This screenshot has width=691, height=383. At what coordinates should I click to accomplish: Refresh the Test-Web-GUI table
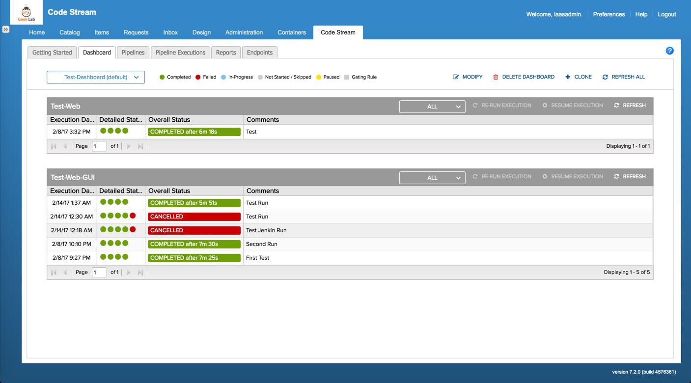click(629, 176)
